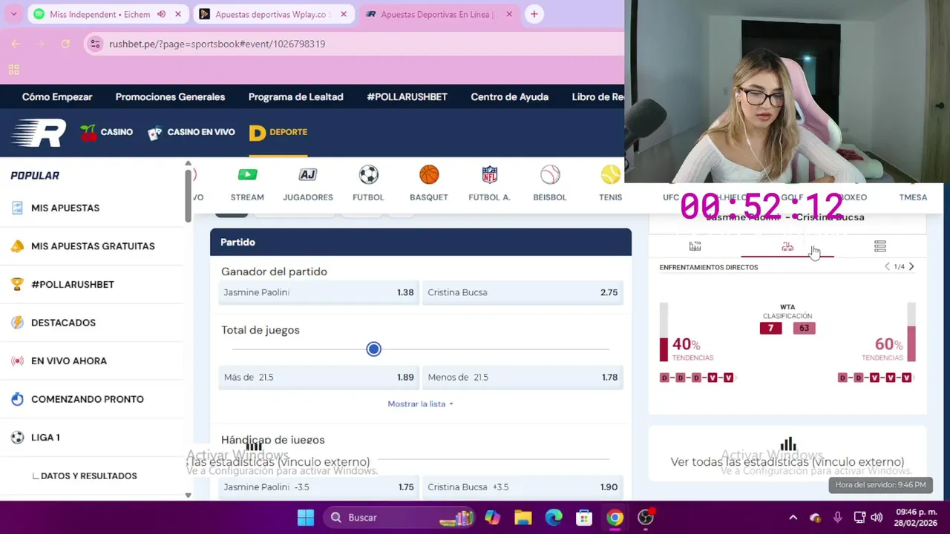This screenshot has width=950, height=534.
Task: Open Programa de Lealtad menu item
Action: pyautogui.click(x=295, y=97)
